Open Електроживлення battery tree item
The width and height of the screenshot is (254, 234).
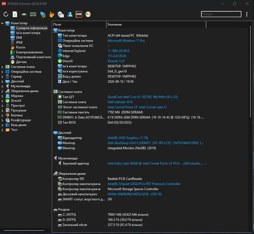[29, 52]
